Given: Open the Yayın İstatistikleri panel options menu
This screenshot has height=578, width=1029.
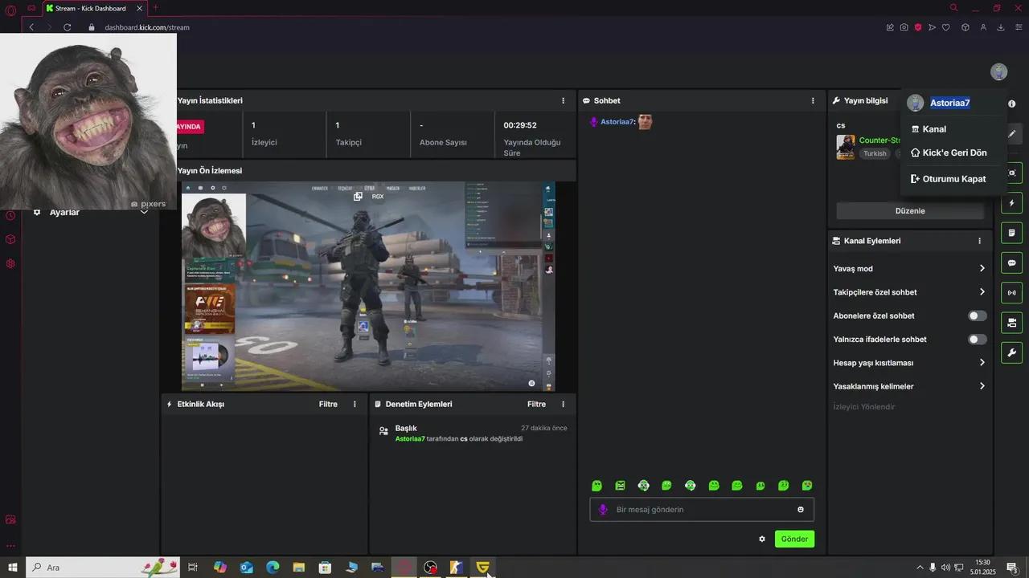Looking at the screenshot, I should click(x=563, y=101).
